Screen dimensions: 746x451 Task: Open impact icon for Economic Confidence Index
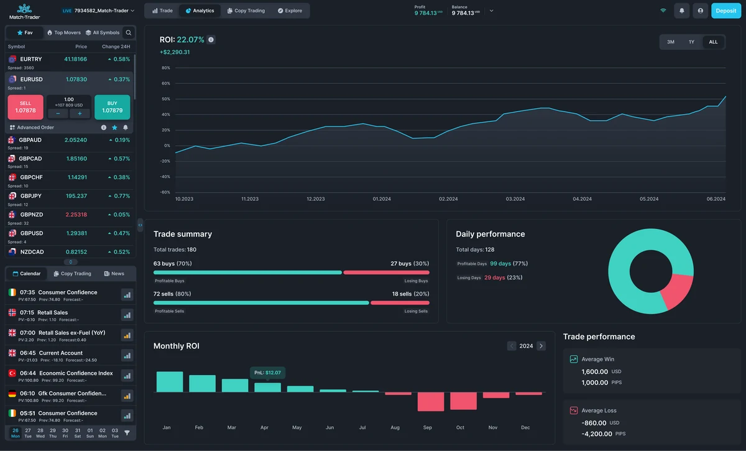[127, 376]
